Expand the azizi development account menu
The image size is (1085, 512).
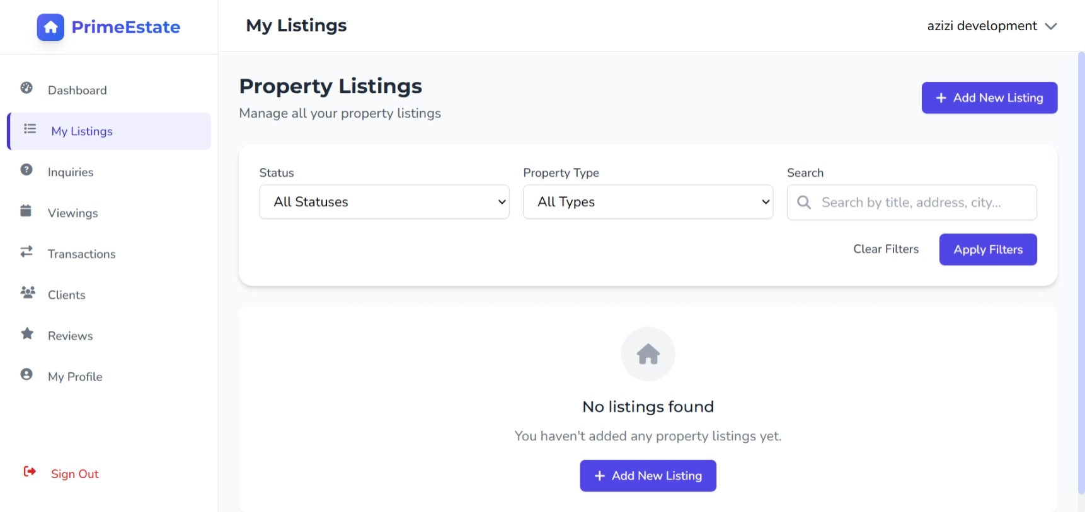pos(991,26)
